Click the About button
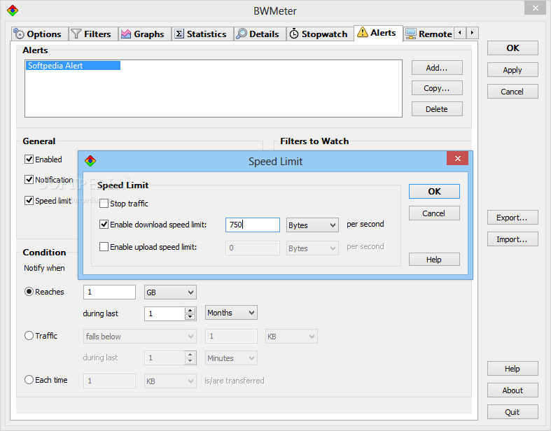 (512, 390)
